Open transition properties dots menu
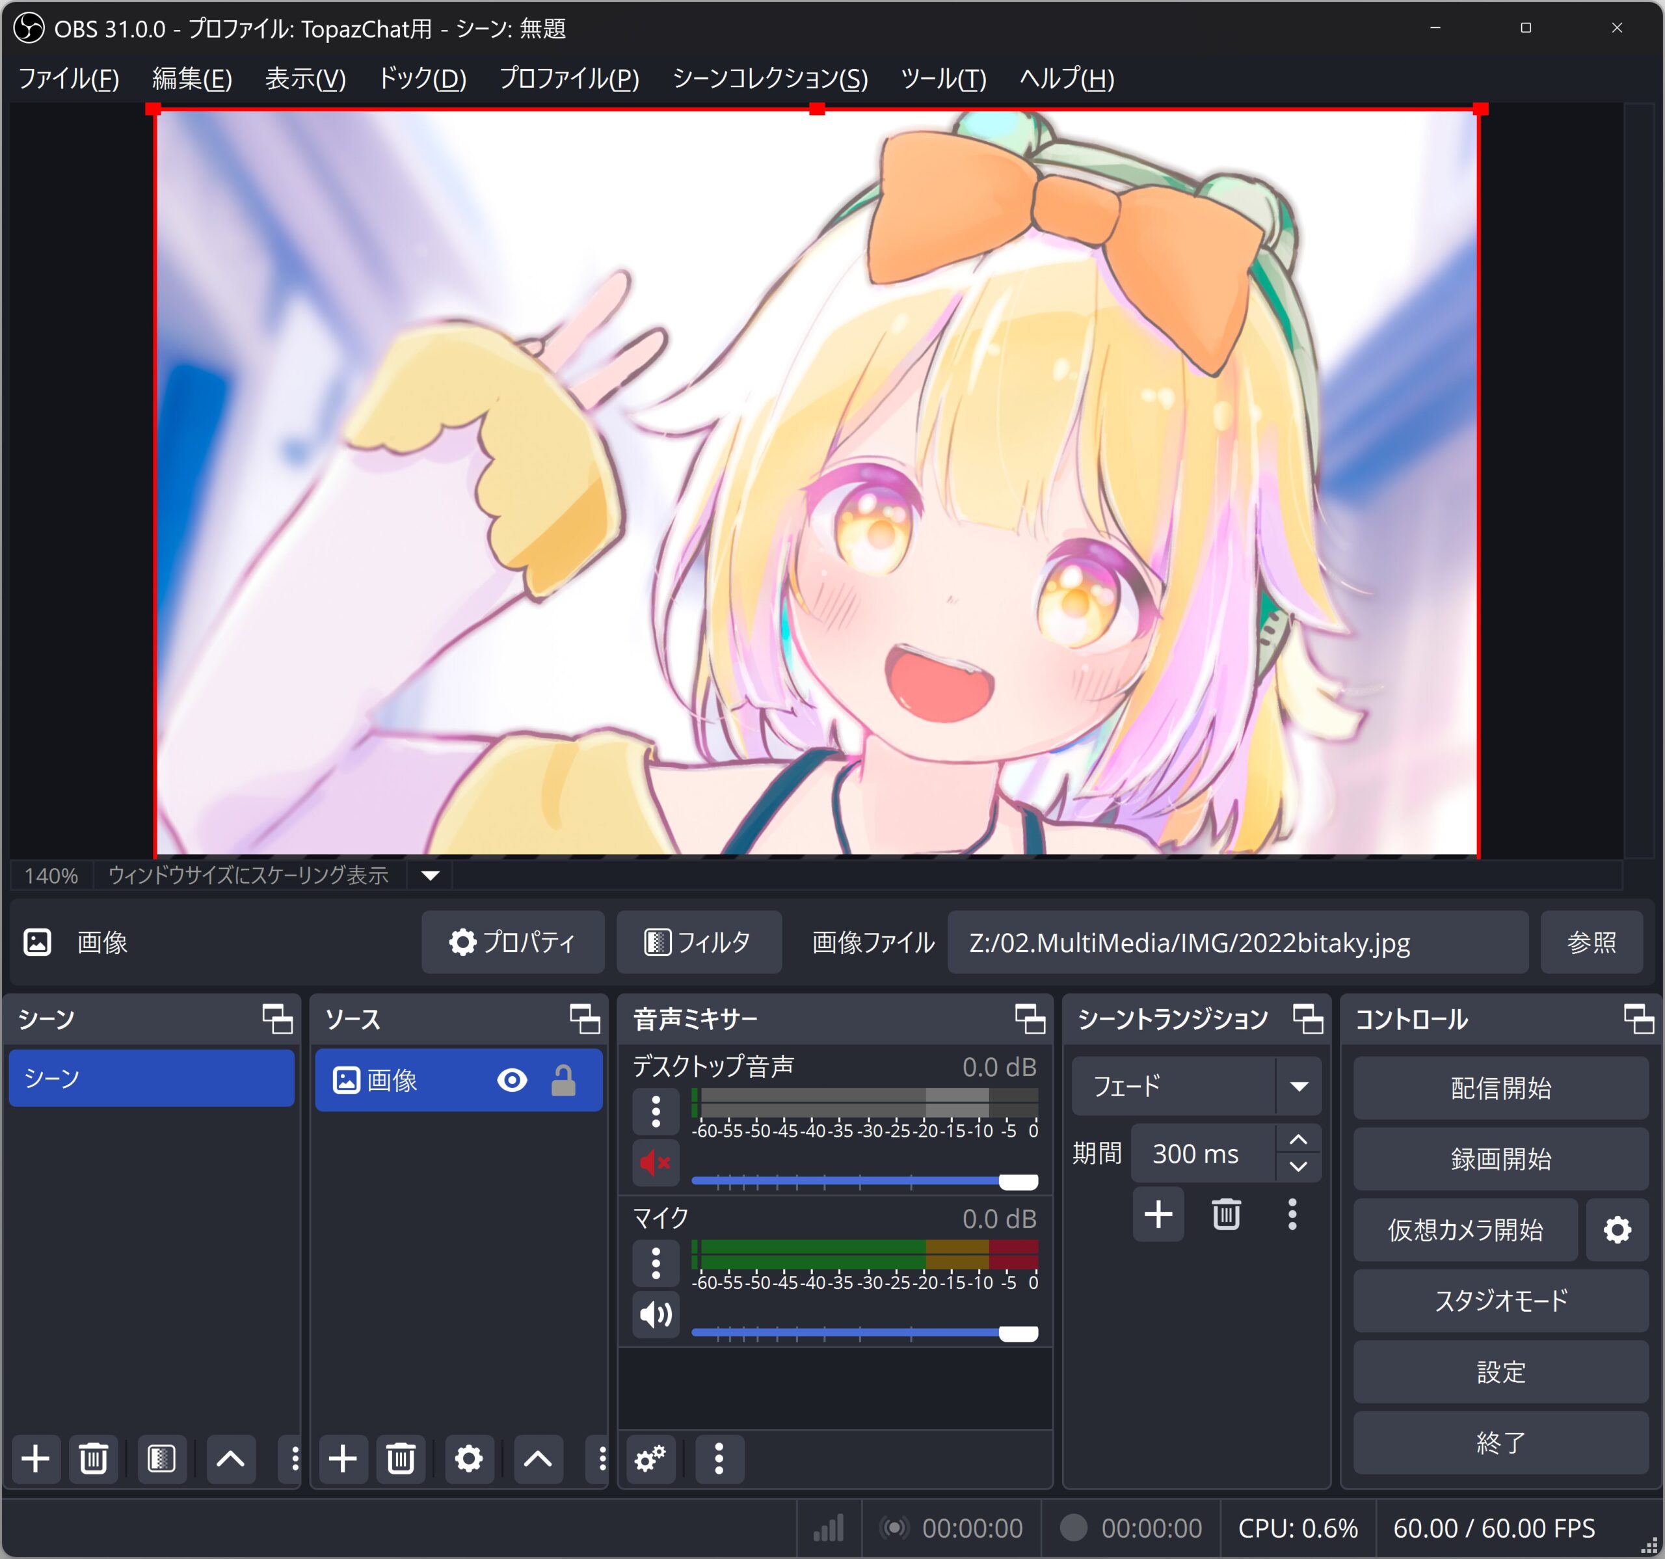 (x=1292, y=1214)
